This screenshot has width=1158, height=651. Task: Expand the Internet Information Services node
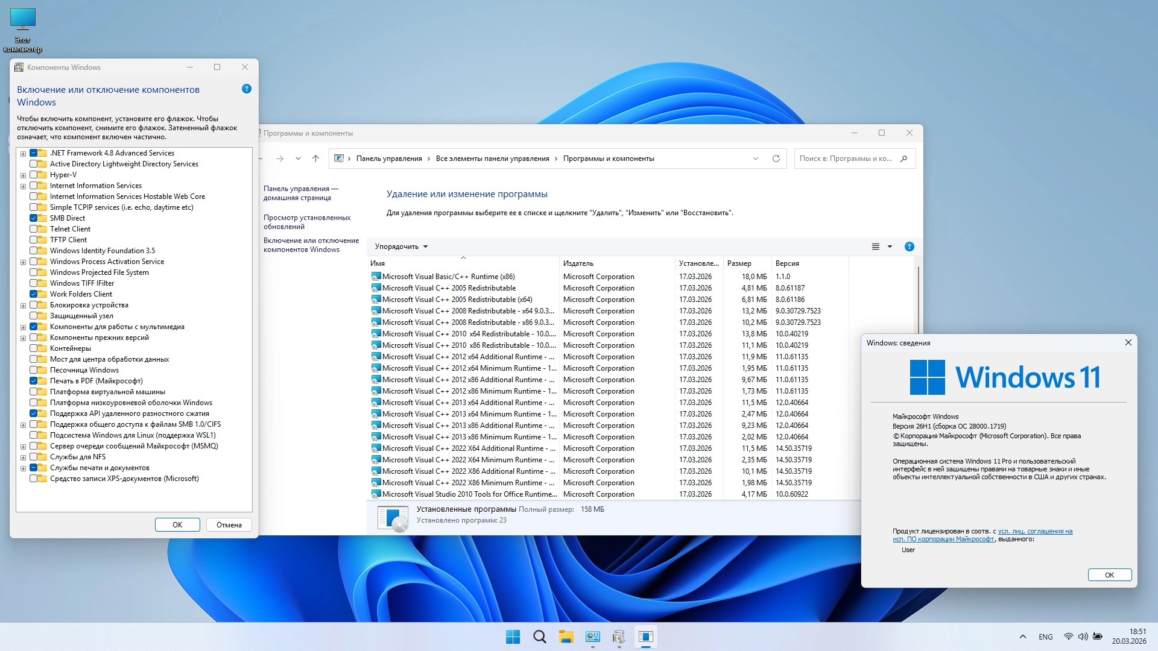click(x=23, y=186)
